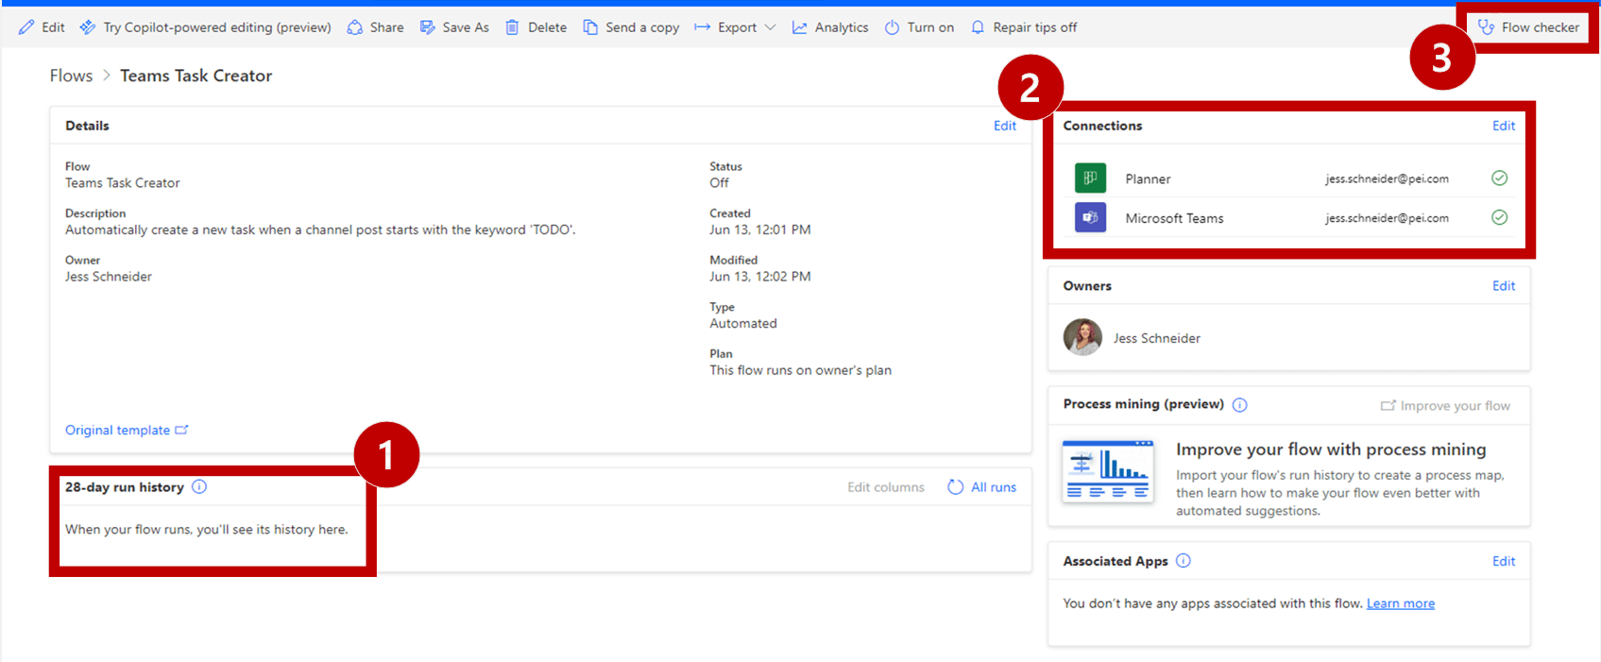Click Jess Schneider's avatar photo

(x=1082, y=337)
